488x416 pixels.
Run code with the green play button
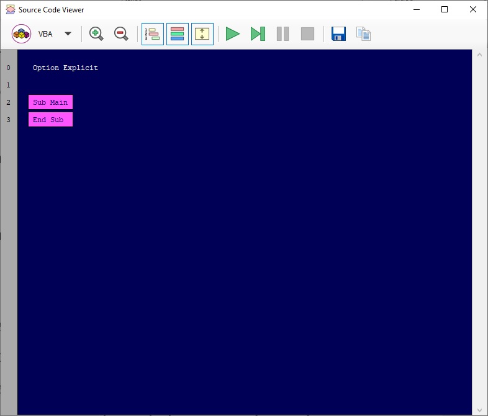(x=233, y=34)
